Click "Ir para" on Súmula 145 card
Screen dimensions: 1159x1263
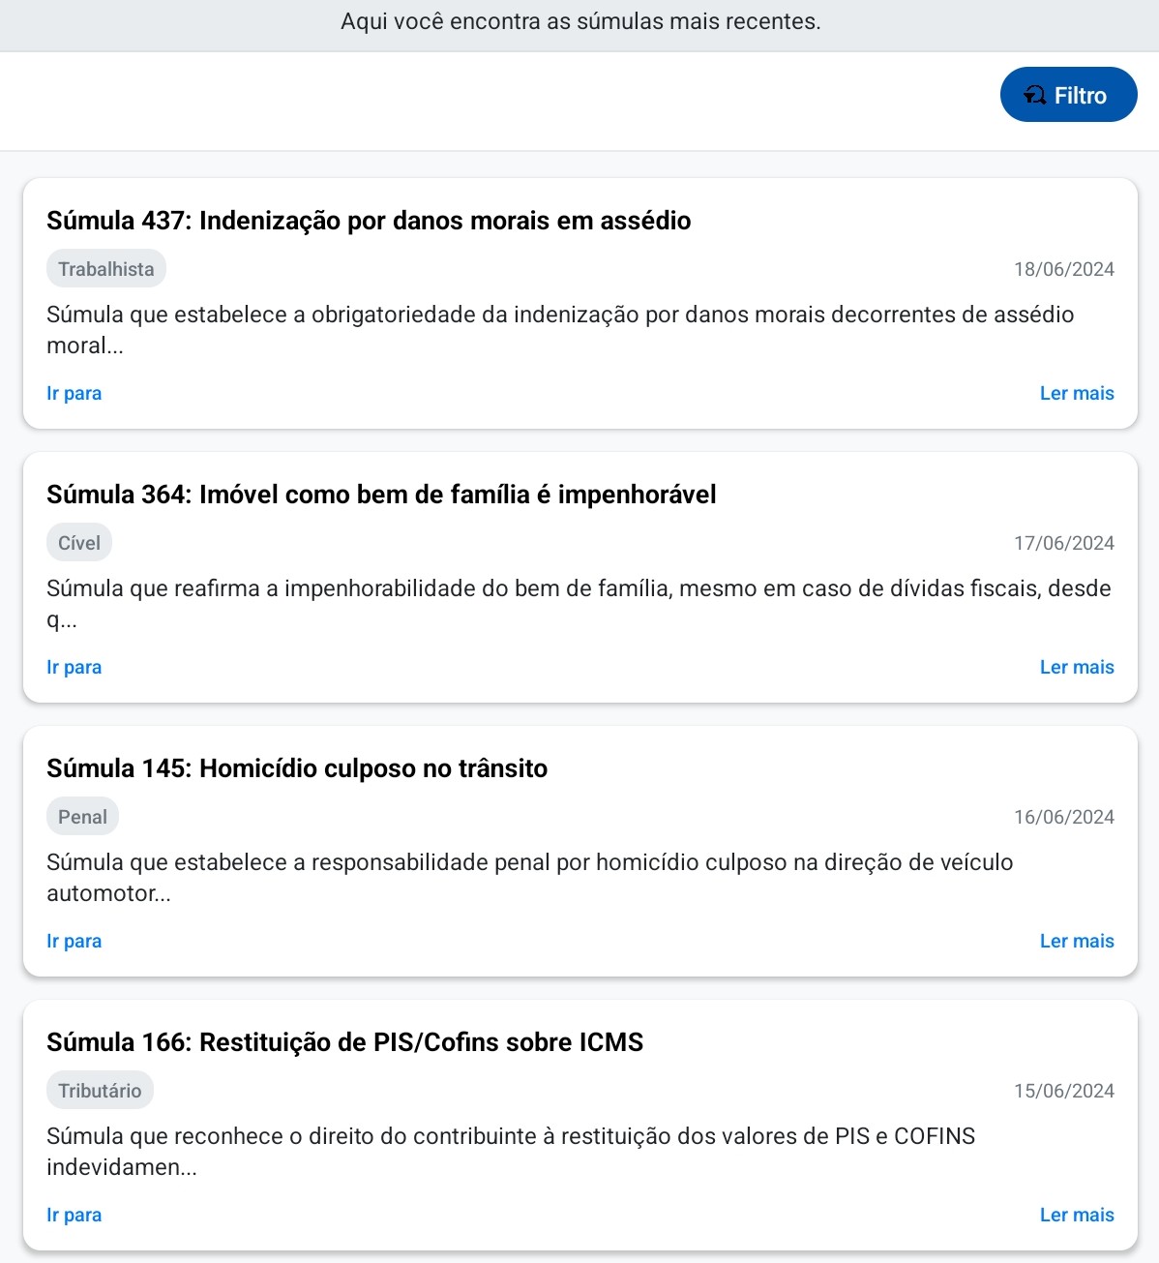click(x=74, y=942)
